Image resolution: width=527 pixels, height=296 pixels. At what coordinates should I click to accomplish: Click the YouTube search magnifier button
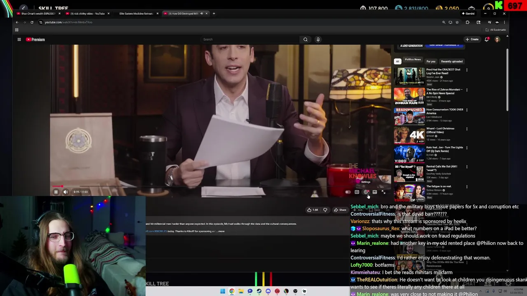(305, 39)
